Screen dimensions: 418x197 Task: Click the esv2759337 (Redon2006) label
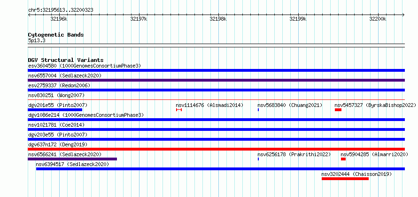[x=59, y=85]
